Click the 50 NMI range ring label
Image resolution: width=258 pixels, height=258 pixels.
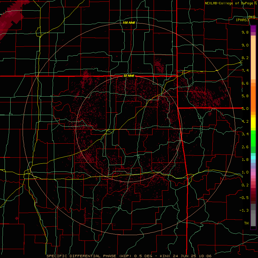[x=129, y=76]
